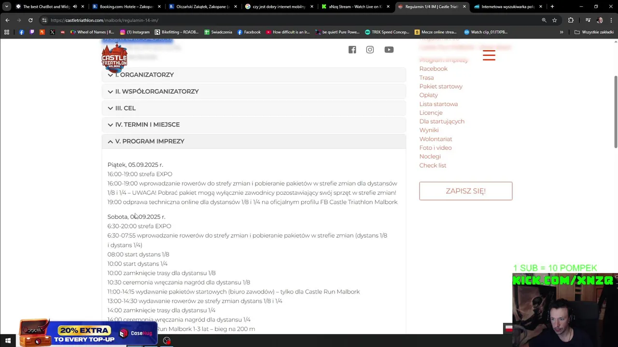The image size is (618, 347).
Task: Mute the ChatBot tab audio icon
Action: coord(75,7)
